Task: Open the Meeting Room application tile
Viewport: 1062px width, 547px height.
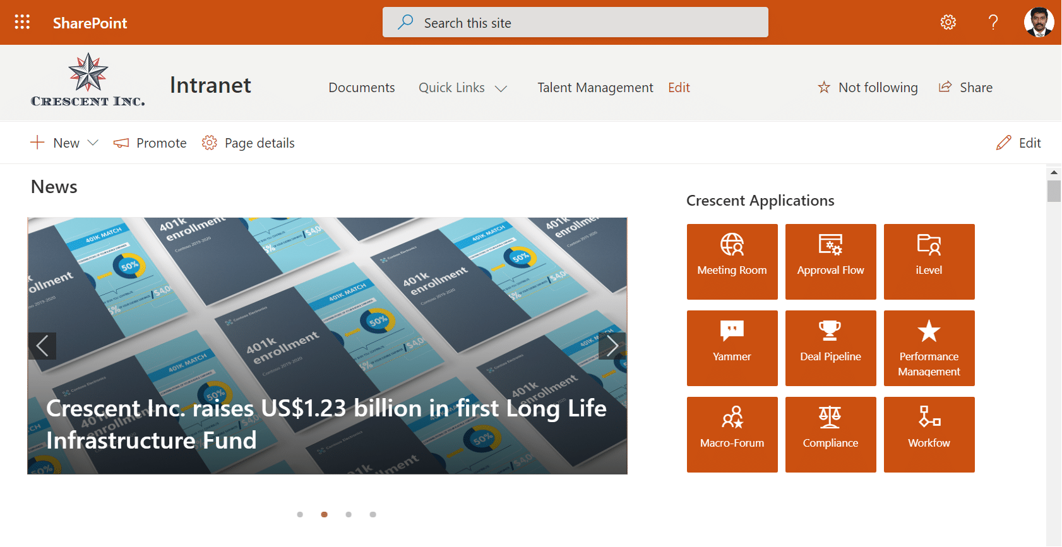Action: point(732,261)
